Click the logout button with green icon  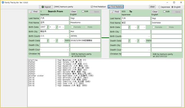(x=46, y=7)
